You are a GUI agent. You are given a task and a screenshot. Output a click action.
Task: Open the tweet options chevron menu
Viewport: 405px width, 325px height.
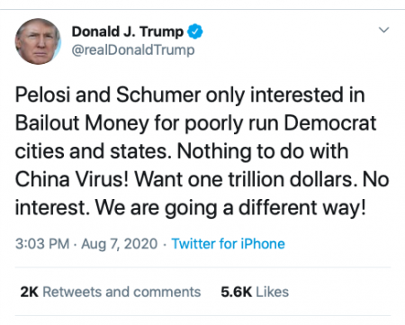(x=383, y=30)
